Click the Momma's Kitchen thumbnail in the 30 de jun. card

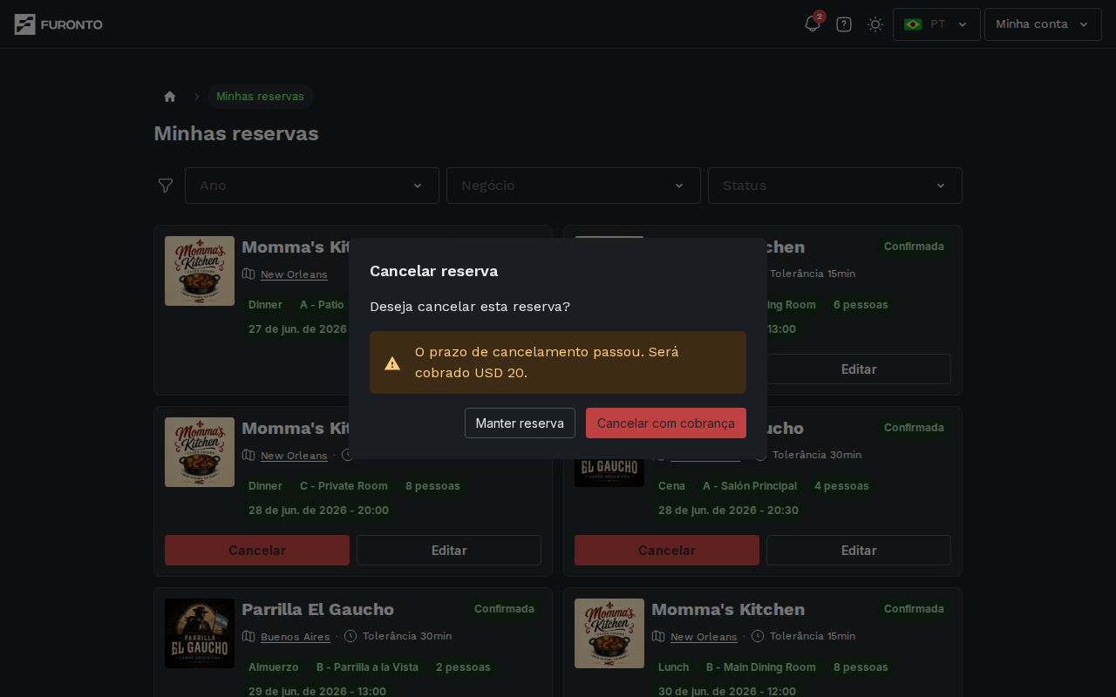click(609, 633)
